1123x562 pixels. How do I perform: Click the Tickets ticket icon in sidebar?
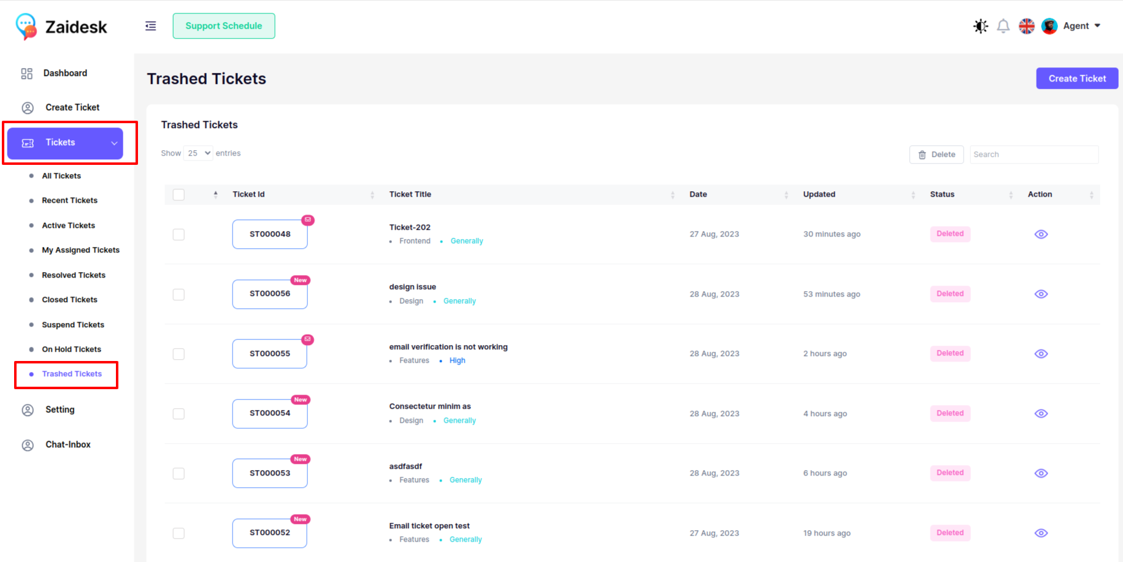coord(28,143)
